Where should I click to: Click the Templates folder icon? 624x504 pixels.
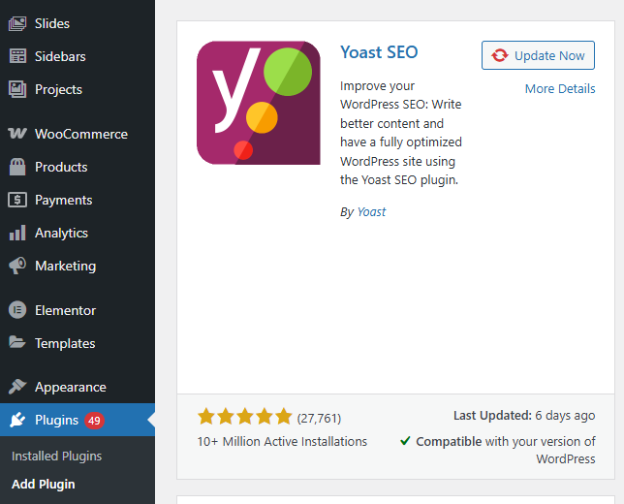17,342
